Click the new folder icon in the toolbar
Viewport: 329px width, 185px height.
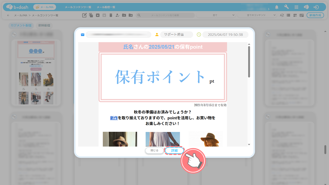(x=131, y=15)
